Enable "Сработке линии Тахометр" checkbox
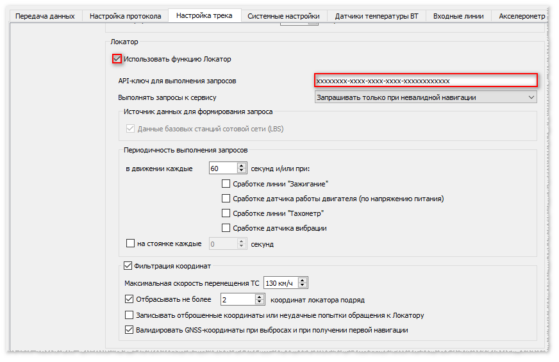This screenshot has height=362, width=559. tap(226, 213)
